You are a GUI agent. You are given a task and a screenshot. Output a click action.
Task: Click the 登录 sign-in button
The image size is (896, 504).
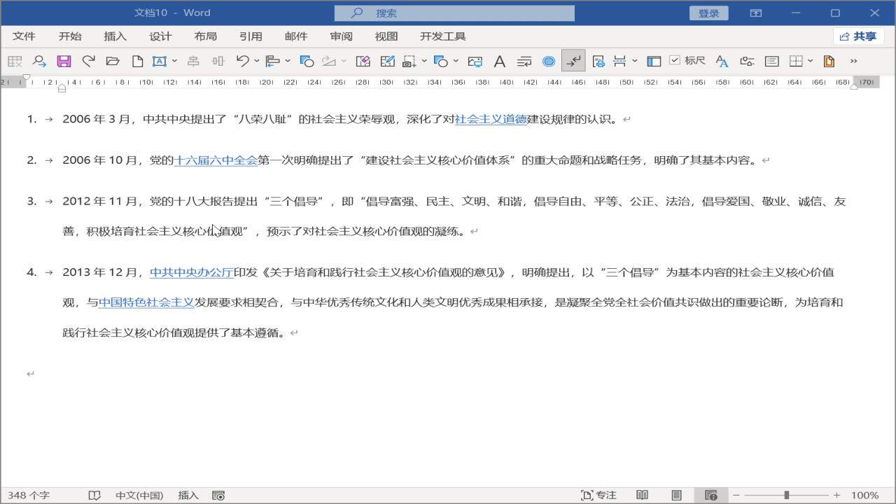click(708, 13)
